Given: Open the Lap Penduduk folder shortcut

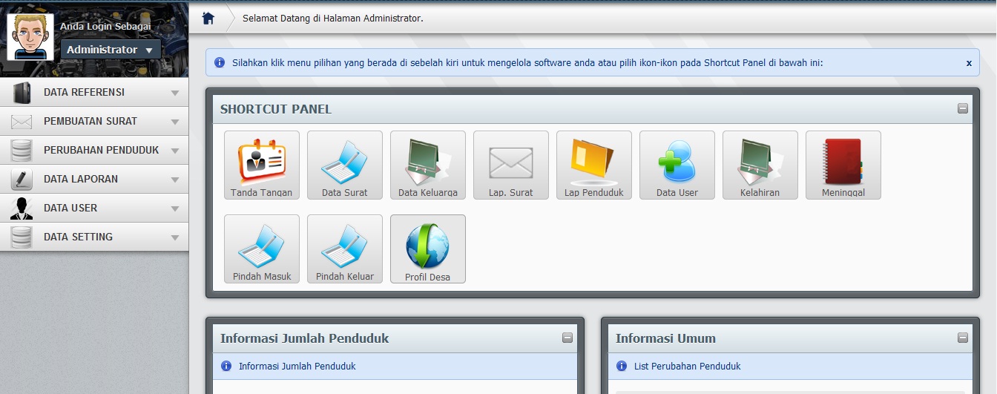Looking at the screenshot, I should [x=593, y=165].
